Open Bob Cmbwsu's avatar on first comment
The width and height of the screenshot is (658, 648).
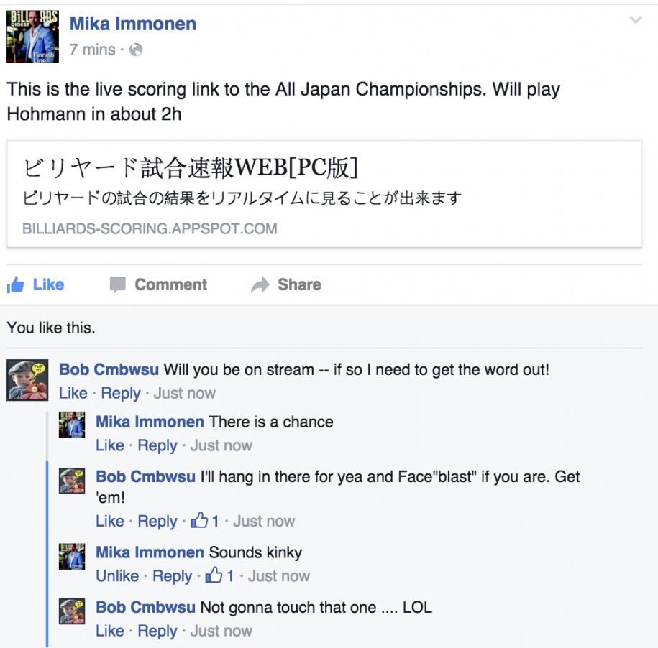tap(27, 380)
